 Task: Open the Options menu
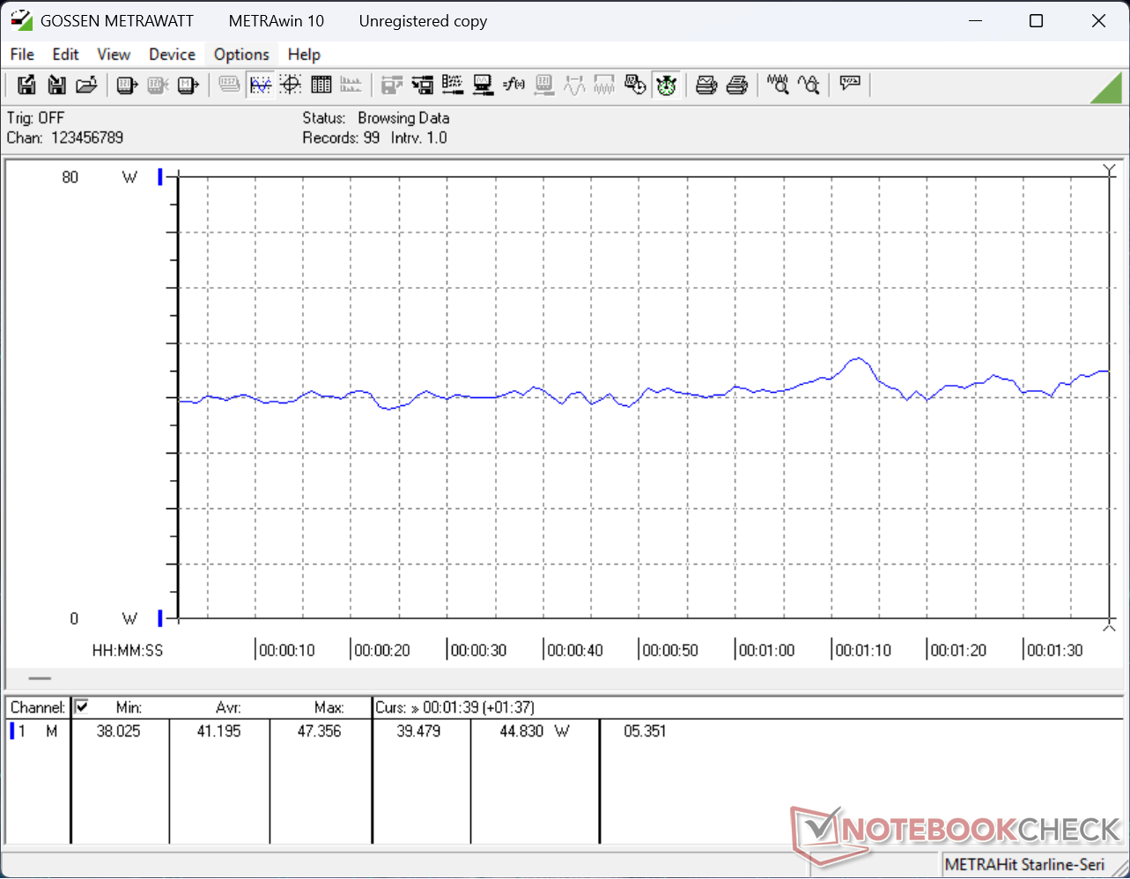[241, 55]
